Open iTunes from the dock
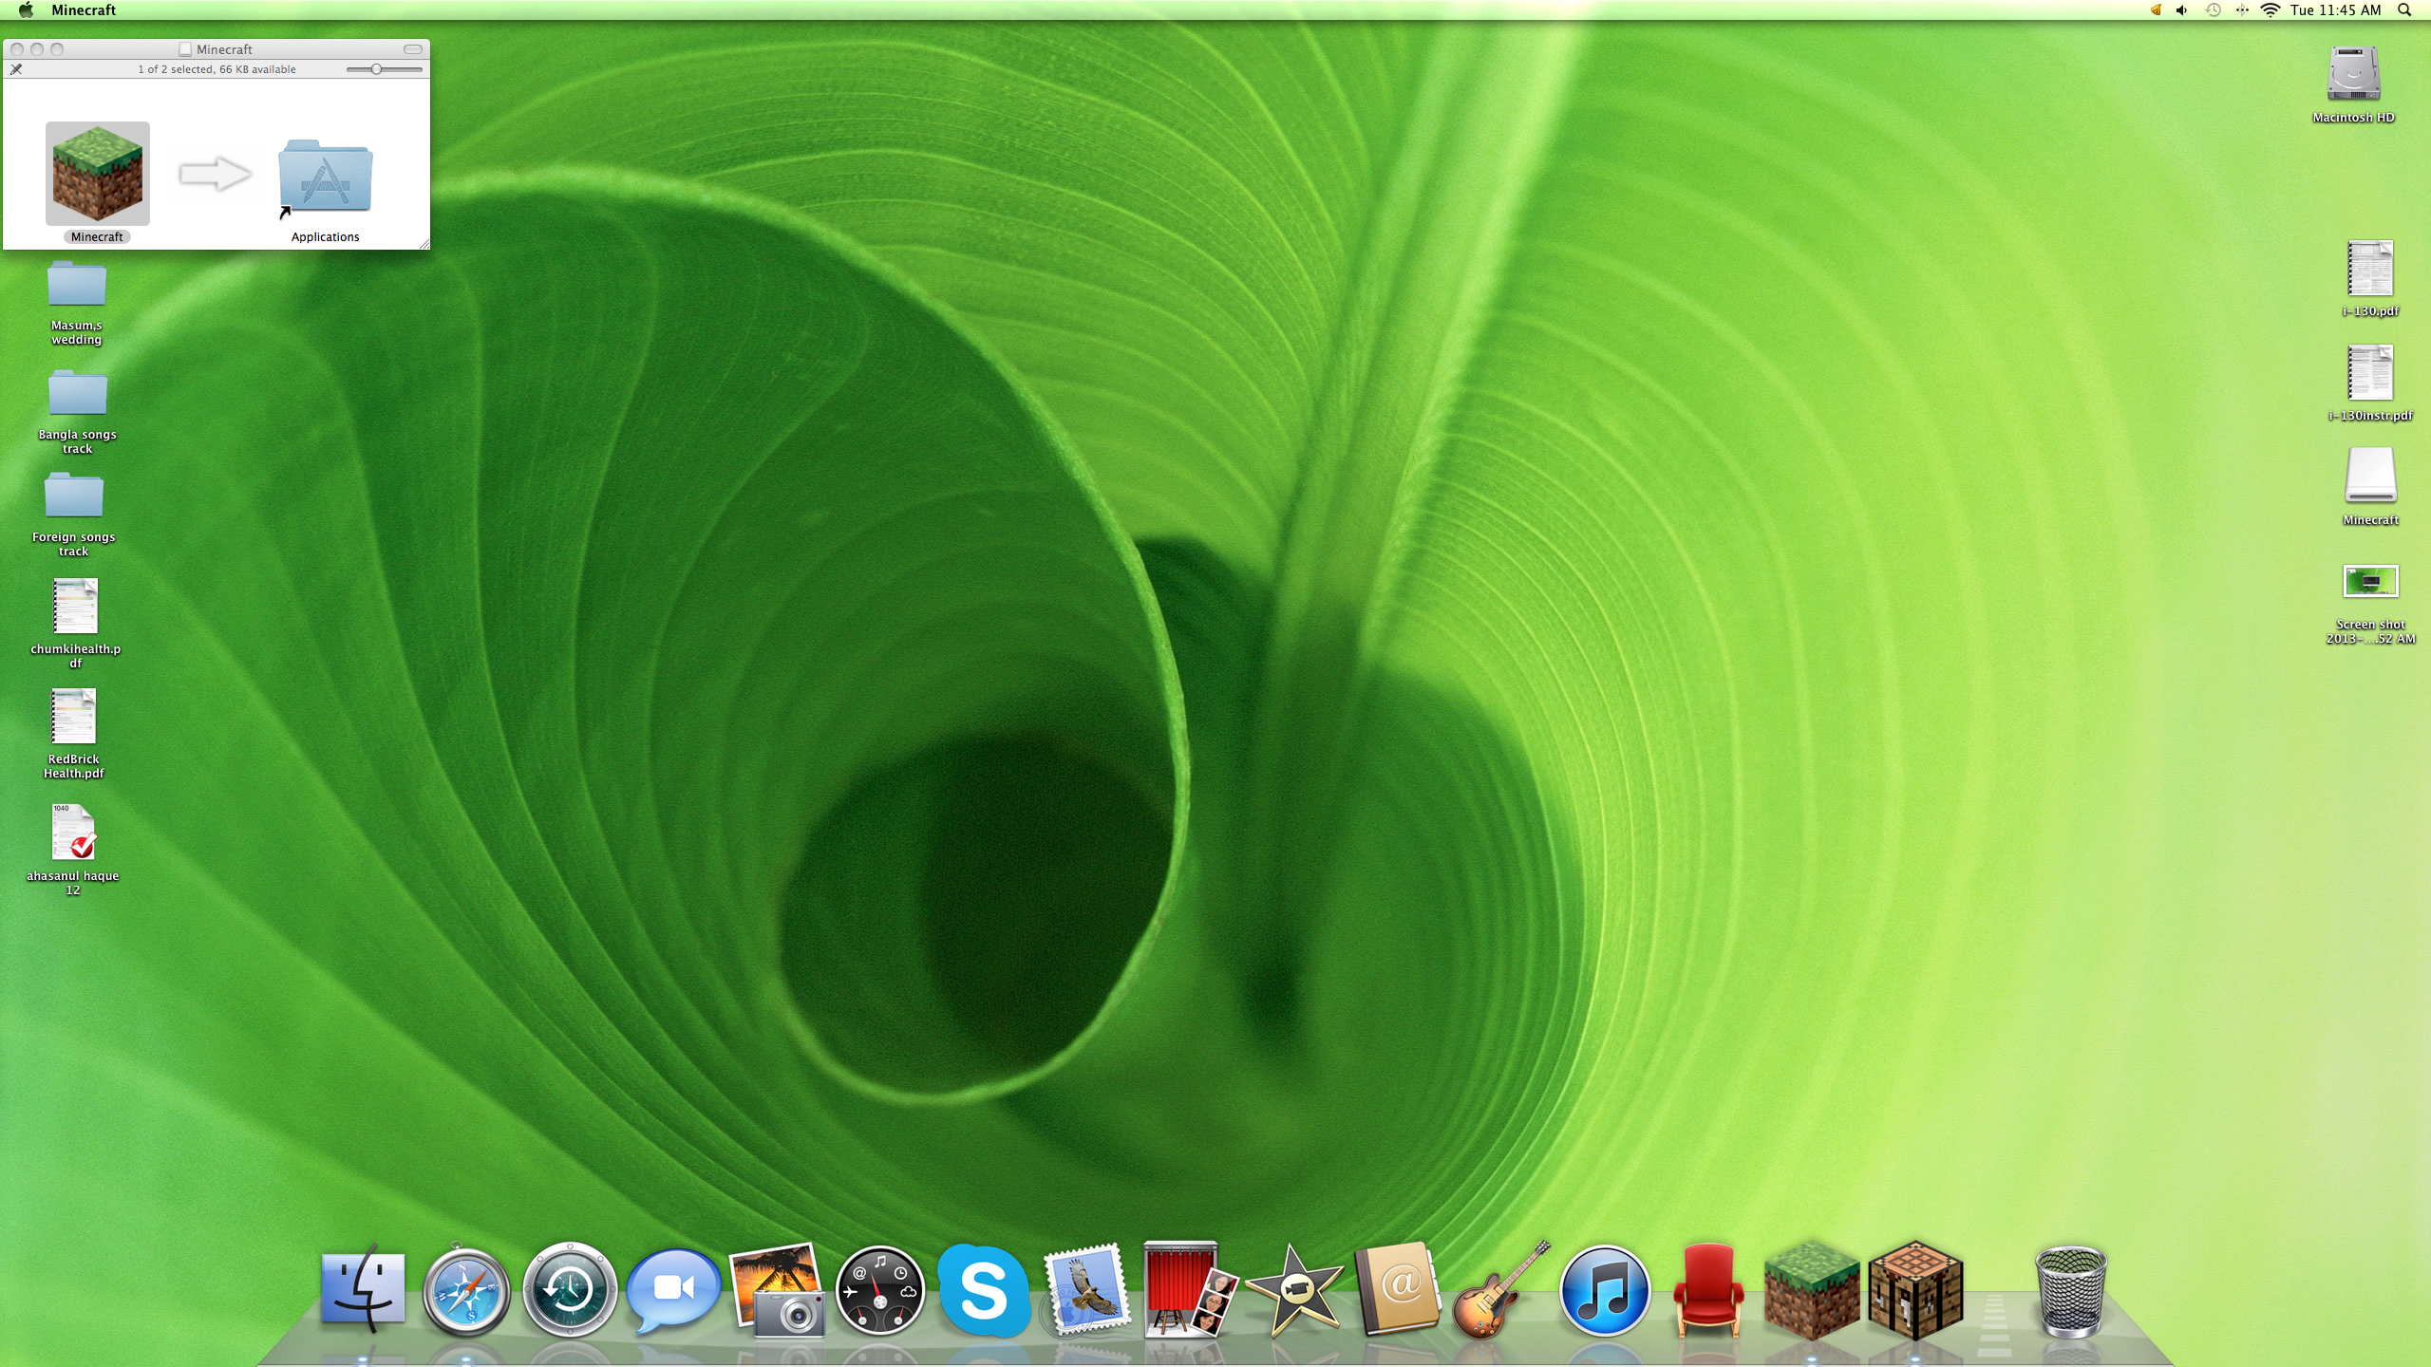The width and height of the screenshot is (2431, 1367). pos(1604,1291)
